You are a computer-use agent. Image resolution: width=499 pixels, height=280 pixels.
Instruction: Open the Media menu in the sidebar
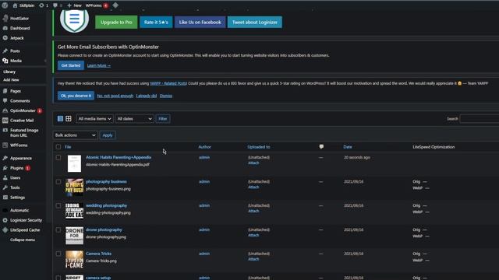[x=16, y=61]
